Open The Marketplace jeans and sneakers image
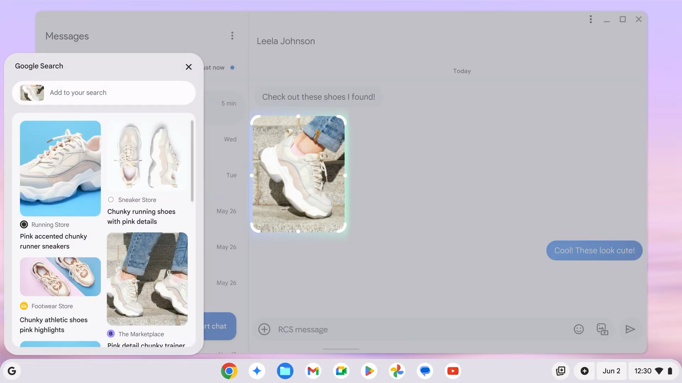This screenshot has width=682, height=383. pos(147,279)
